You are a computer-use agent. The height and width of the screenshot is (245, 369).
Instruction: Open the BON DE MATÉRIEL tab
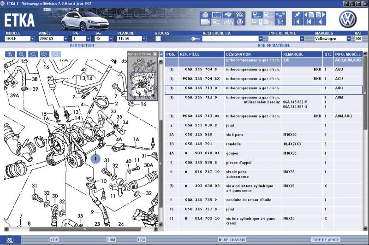coord(274,46)
